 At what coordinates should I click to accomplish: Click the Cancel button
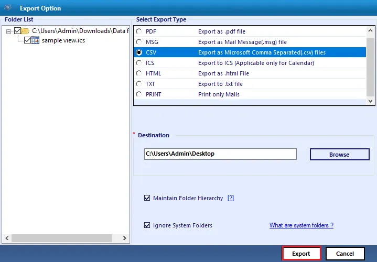click(345, 254)
